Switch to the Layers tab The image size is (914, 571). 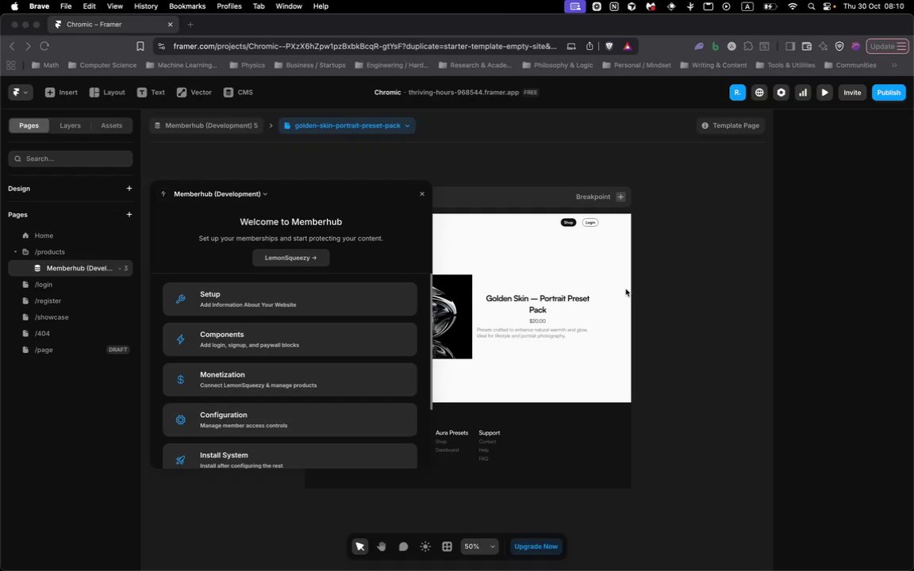coord(70,125)
